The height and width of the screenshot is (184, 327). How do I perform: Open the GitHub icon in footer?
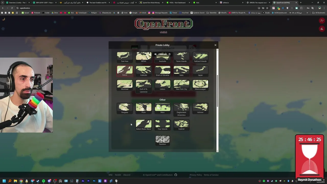(176, 175)
